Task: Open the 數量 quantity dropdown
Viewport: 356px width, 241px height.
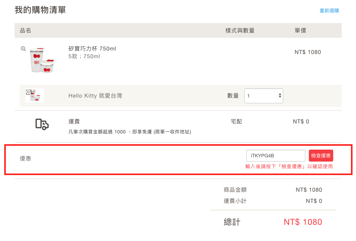Action: pos(264,96)
